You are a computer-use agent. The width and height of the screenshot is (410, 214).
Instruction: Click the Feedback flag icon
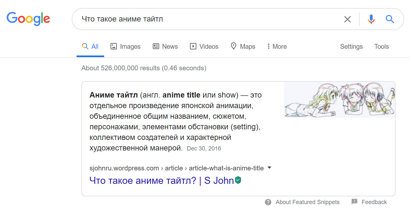point(354,202)
